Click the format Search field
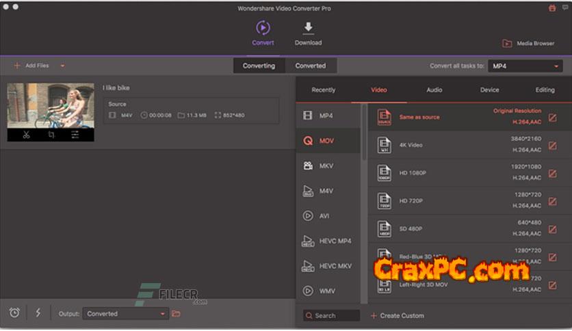This screenshot has height=331, width=572. point(331,316)
